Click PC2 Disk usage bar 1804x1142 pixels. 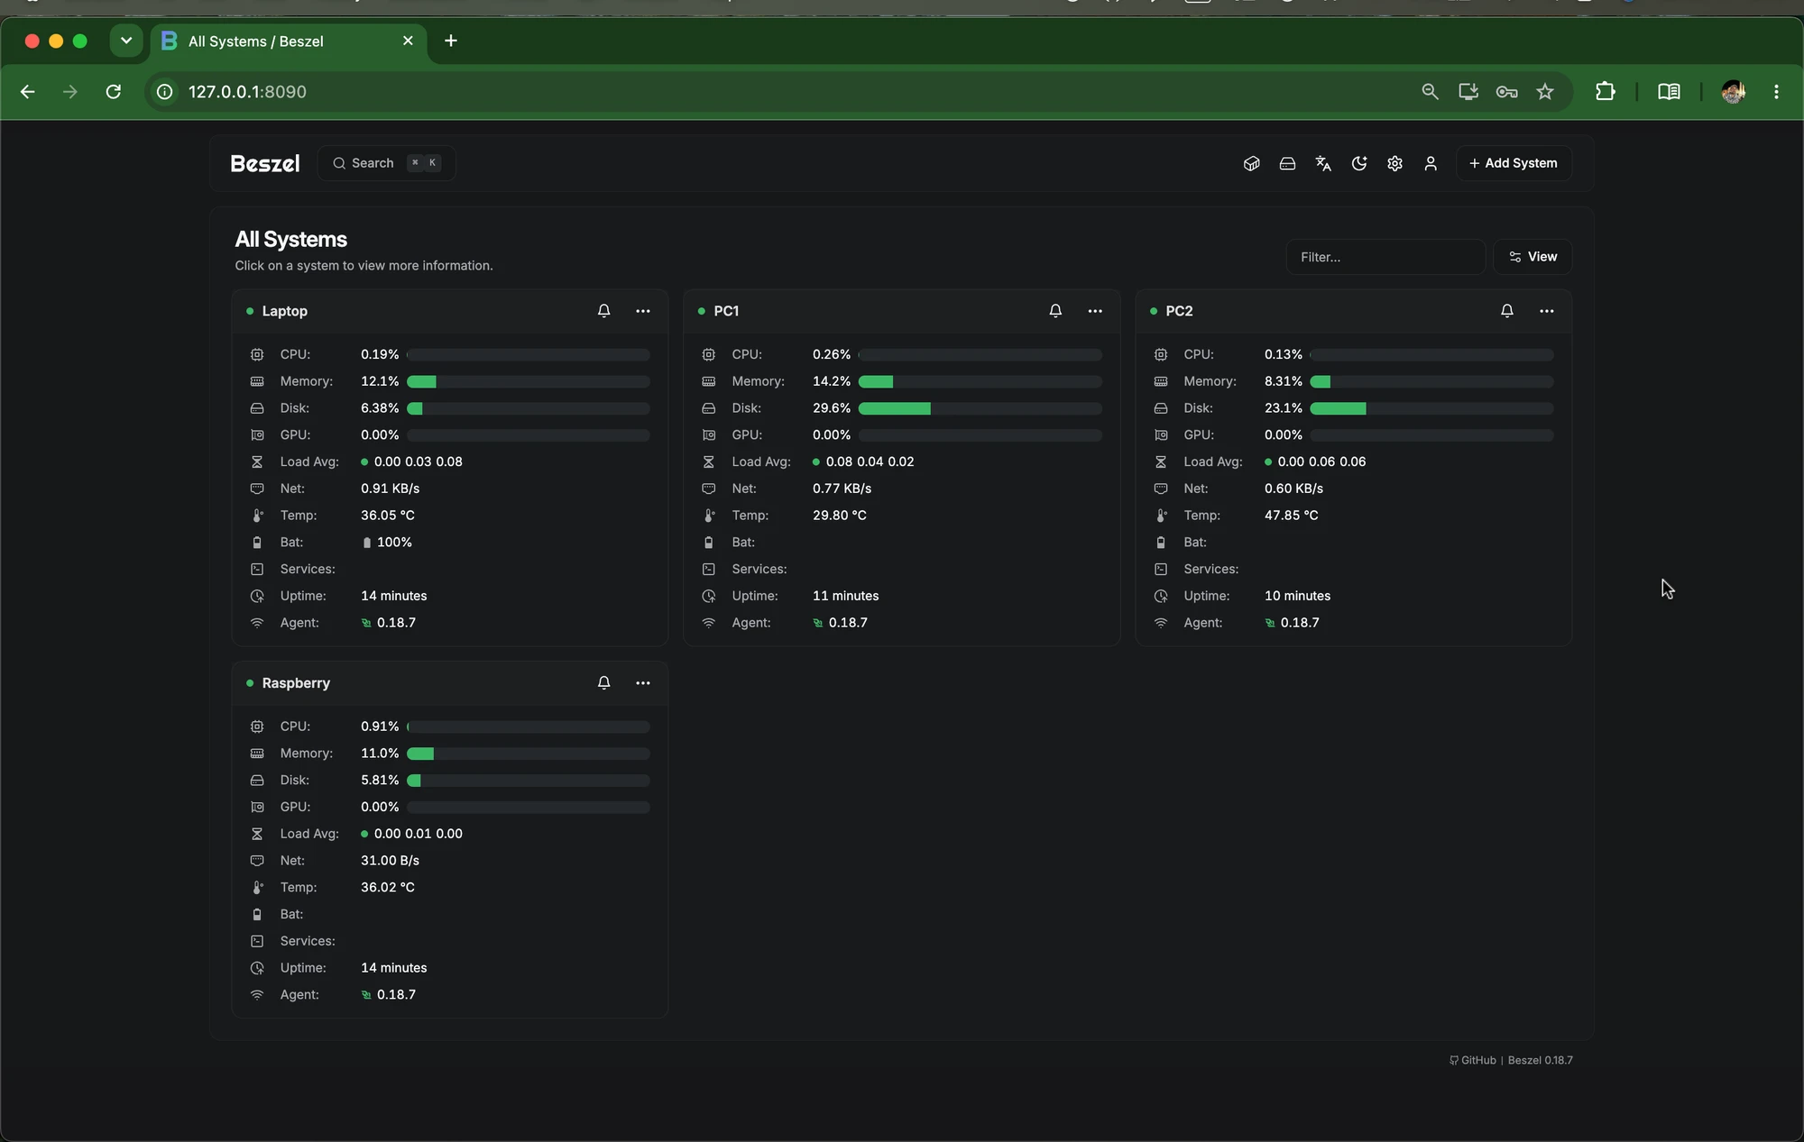click(x=1432, y=408)
